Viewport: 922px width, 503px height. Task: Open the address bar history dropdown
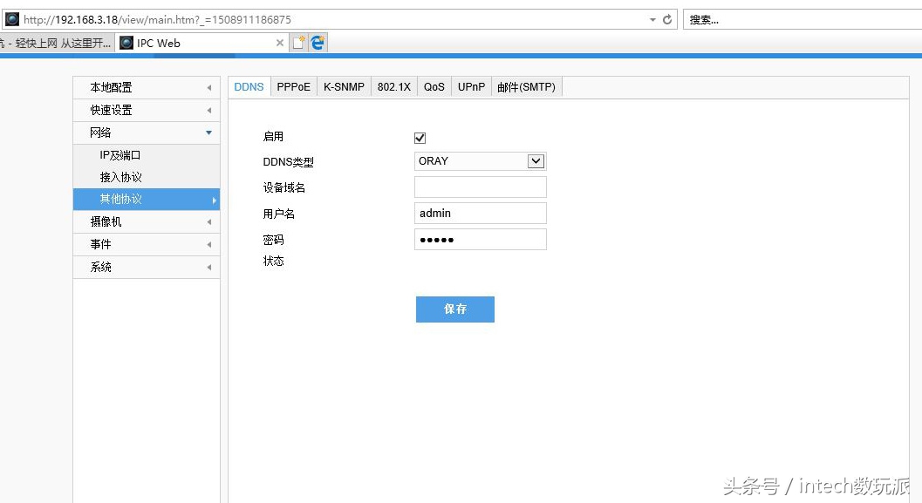[x=651, y=18]
